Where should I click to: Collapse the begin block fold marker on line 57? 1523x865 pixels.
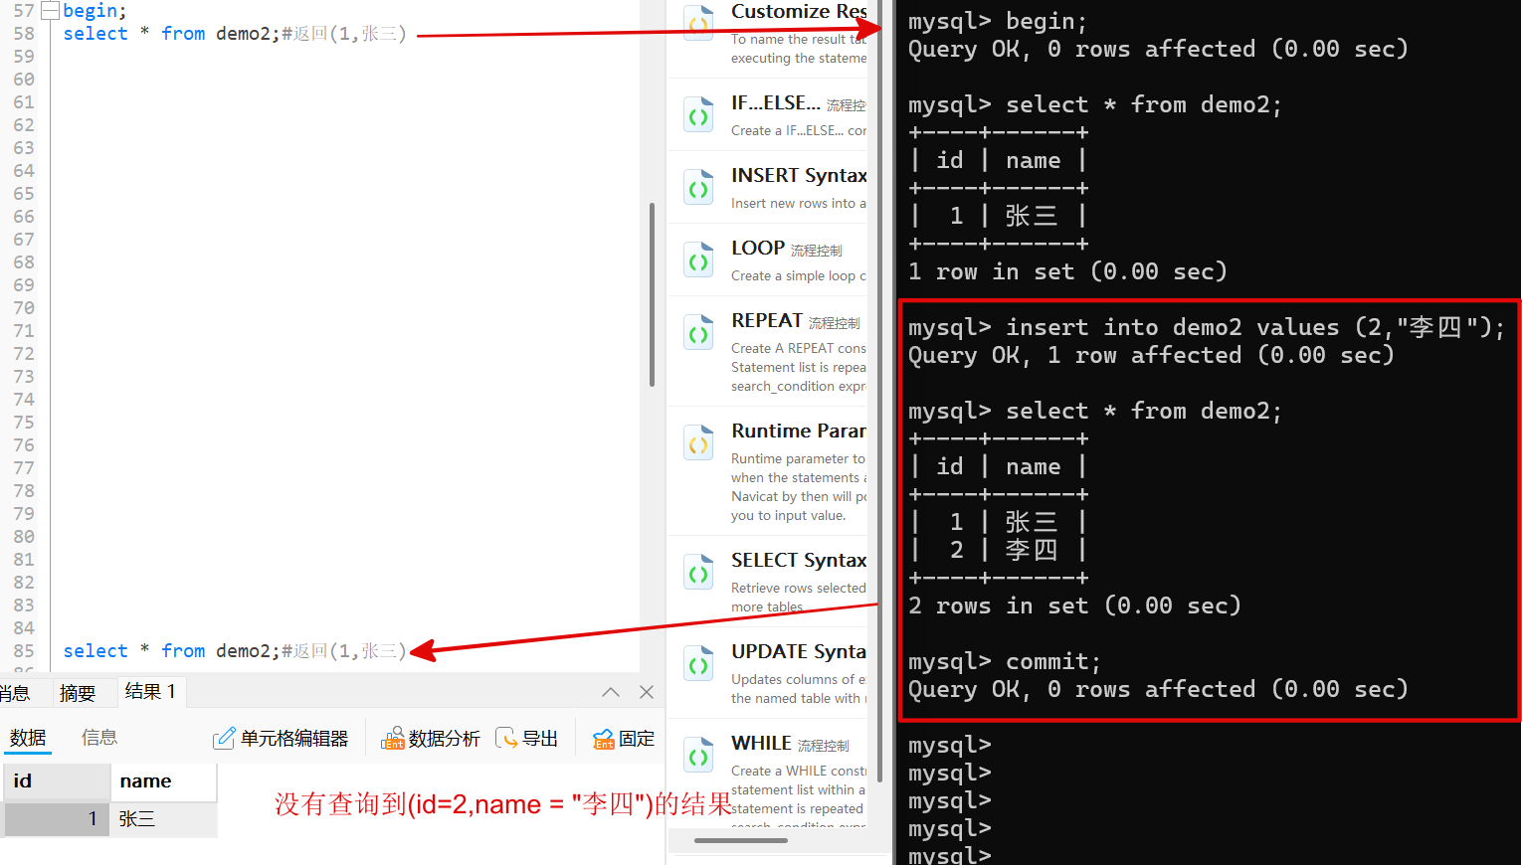[50, 12]
